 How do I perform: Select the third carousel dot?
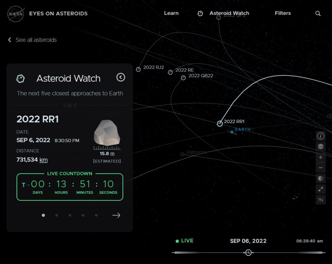click(70, 215)
